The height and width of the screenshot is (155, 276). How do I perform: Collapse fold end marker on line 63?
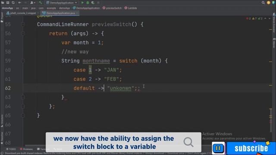pos(23,97)
